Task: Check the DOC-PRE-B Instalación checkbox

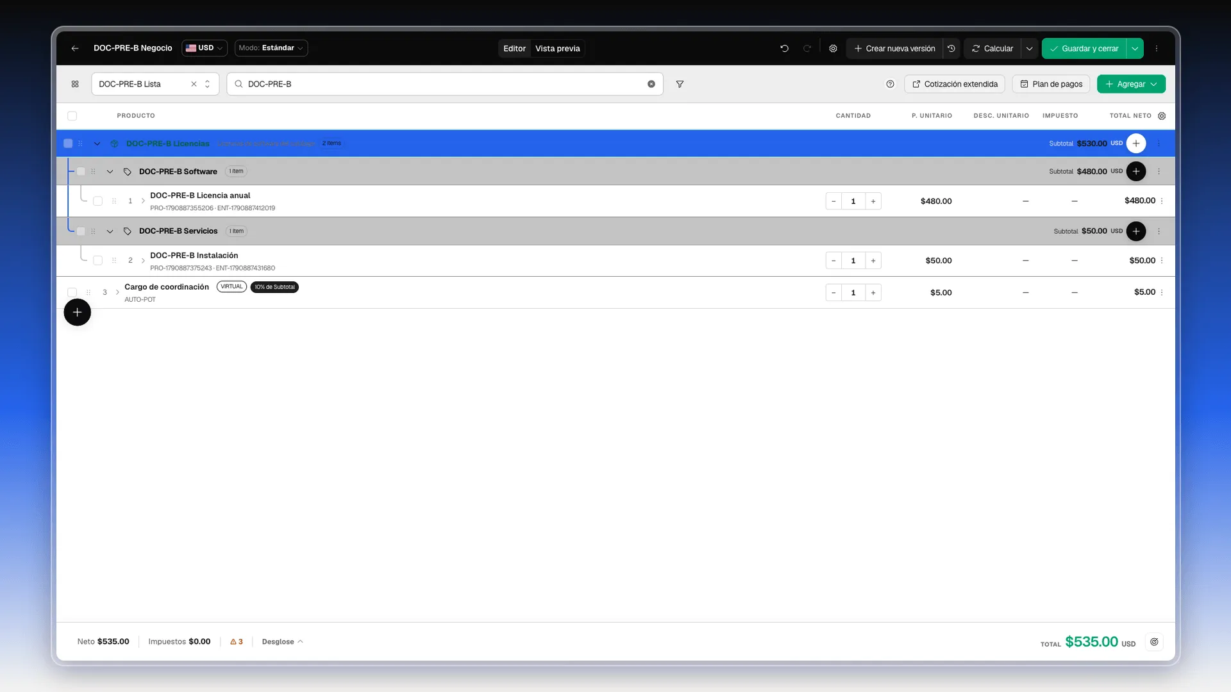Action: click(97, 261)
